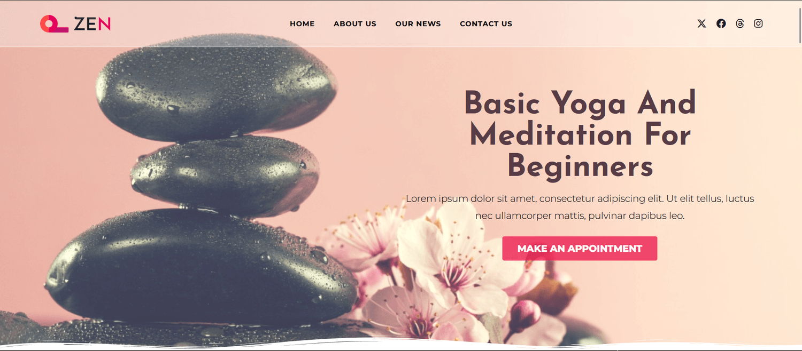The width and height of the screenshot is (802, 351).
Task: Click the 'Basic Yoga And' heading line
Action: [x=580, y=102]
